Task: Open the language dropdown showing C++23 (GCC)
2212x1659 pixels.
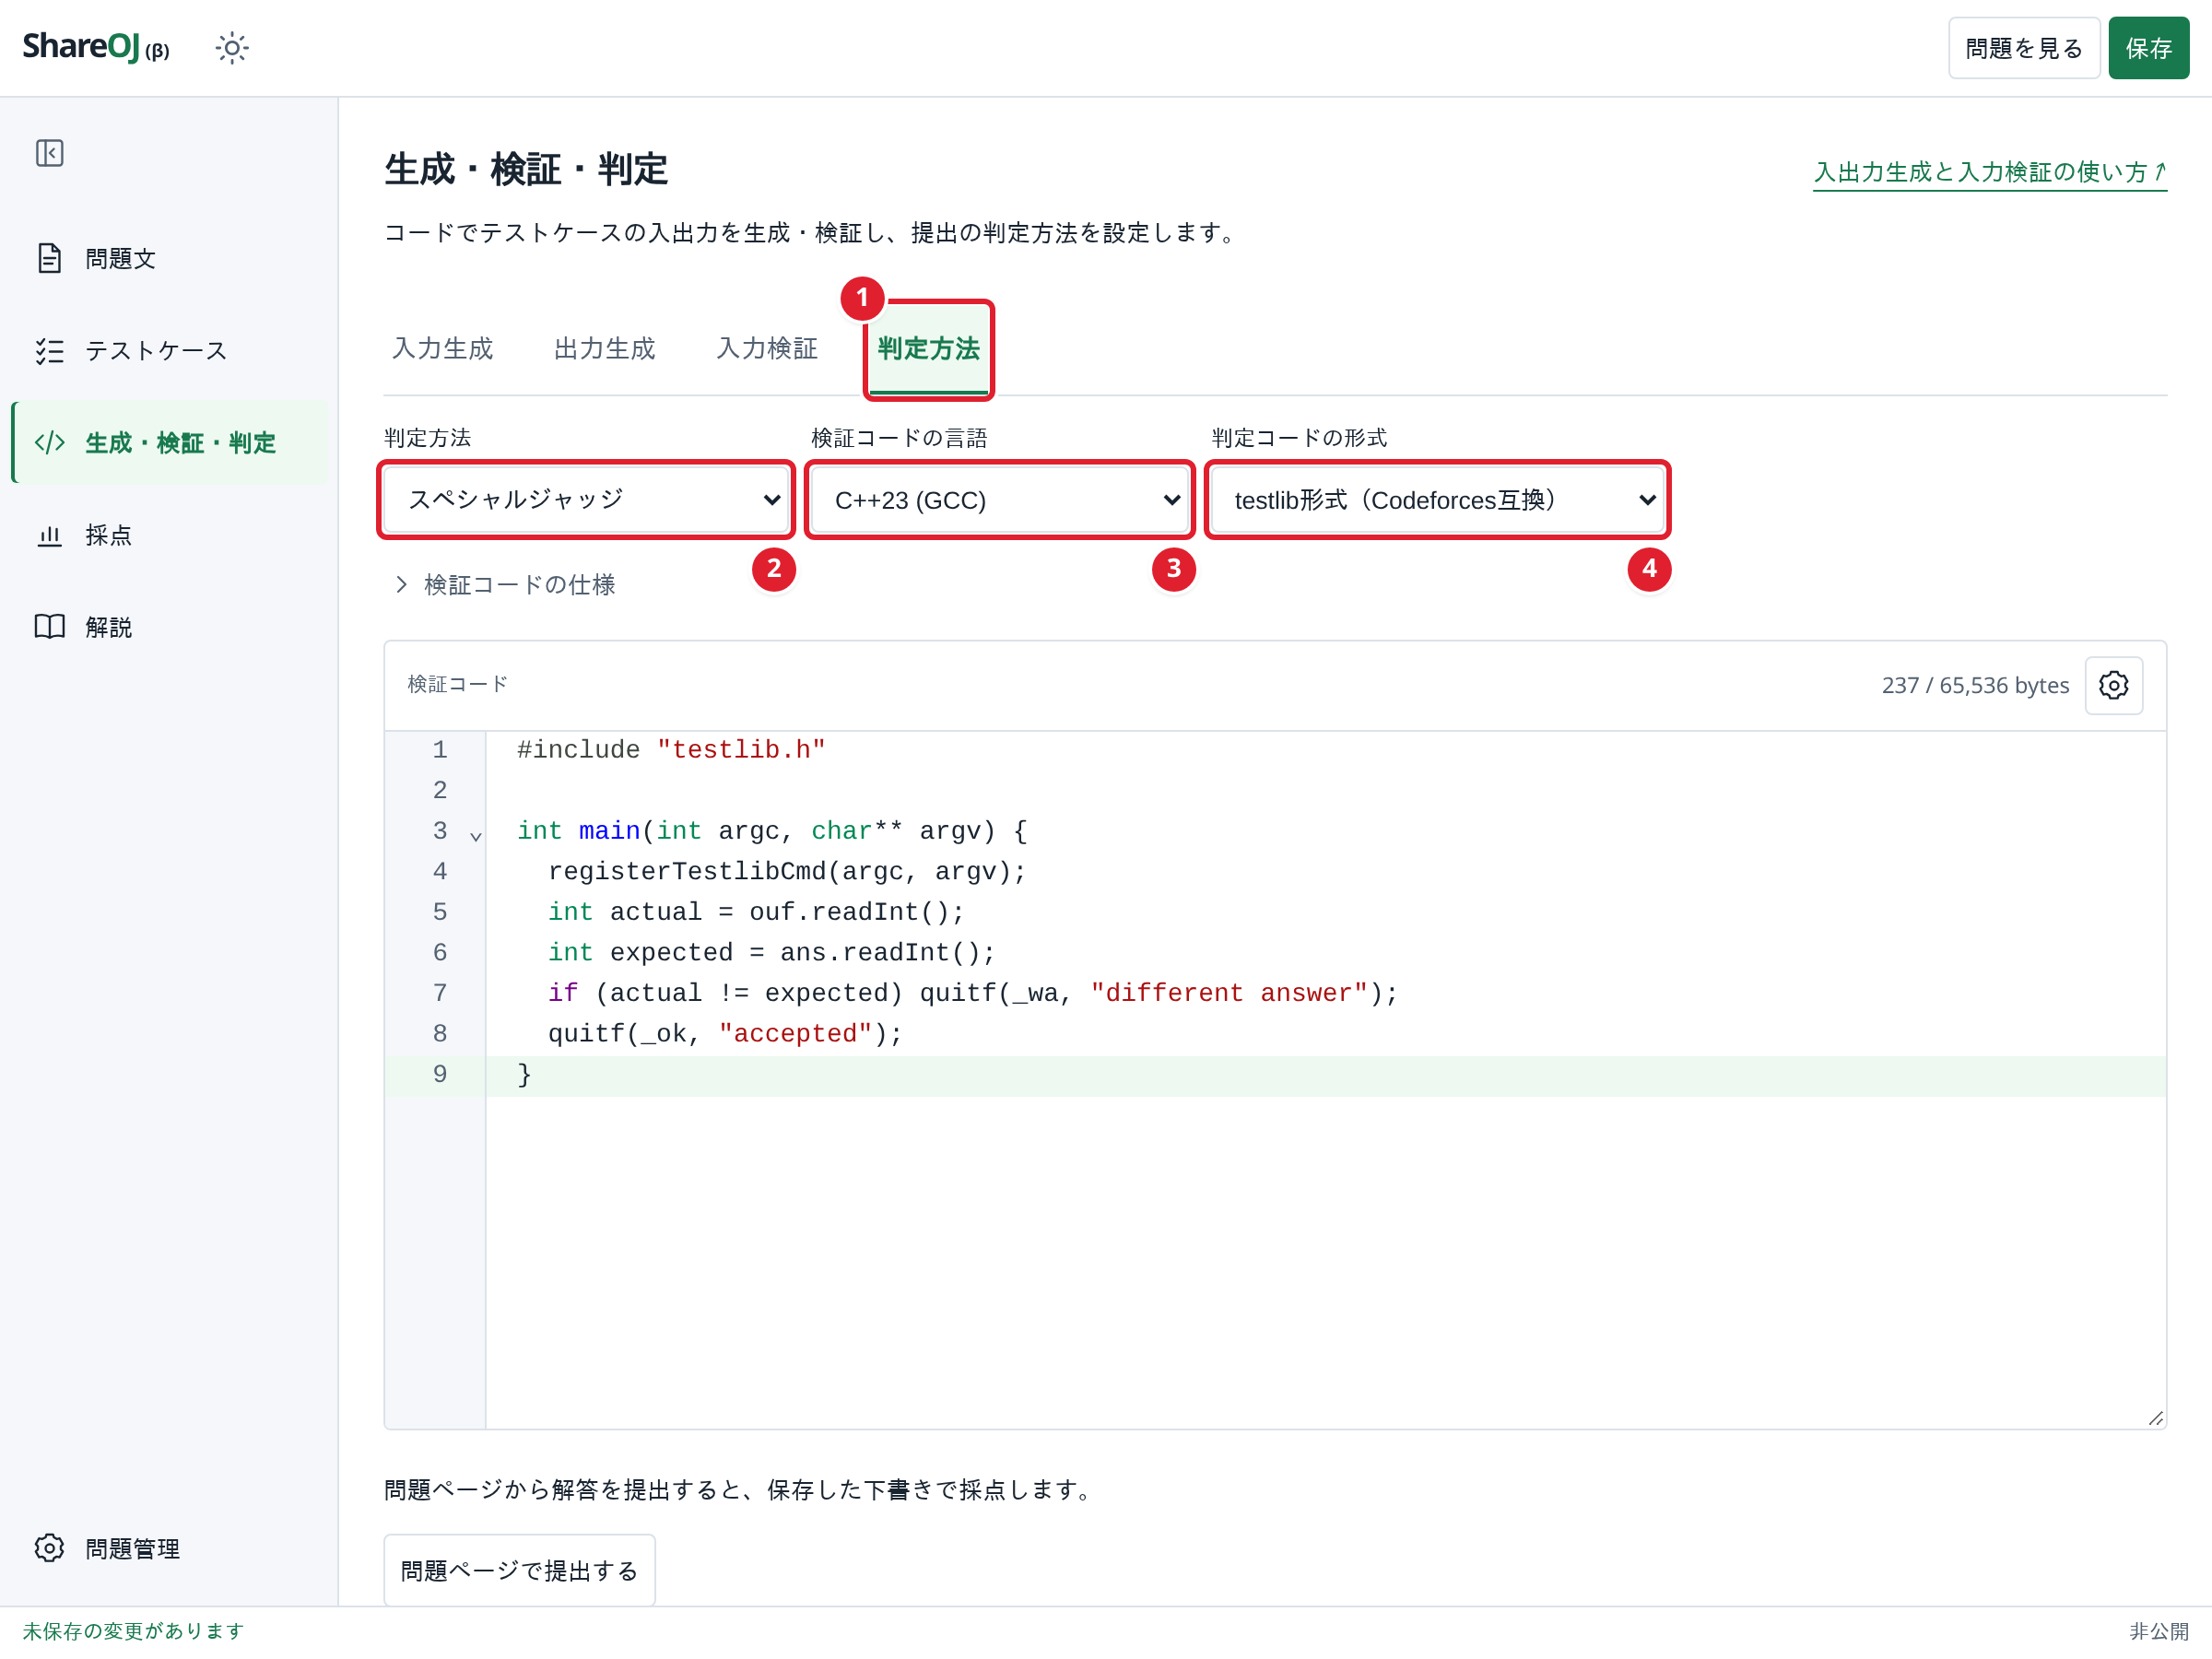Action: pos(1000,500)
